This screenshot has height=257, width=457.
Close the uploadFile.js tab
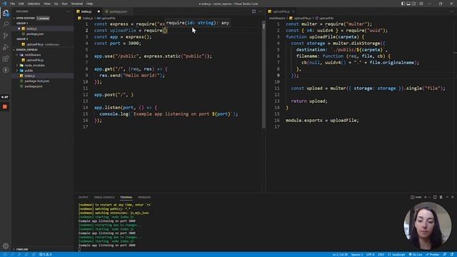[x=293, y=11]
